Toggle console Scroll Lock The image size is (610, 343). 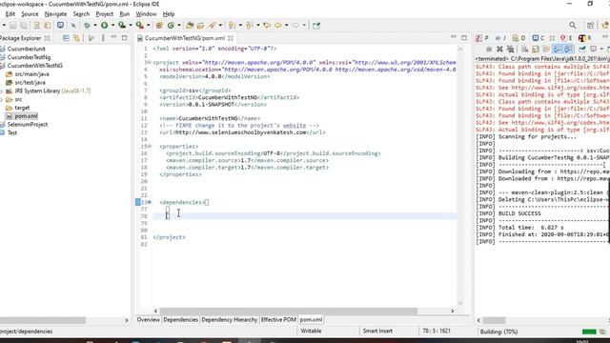536,49
